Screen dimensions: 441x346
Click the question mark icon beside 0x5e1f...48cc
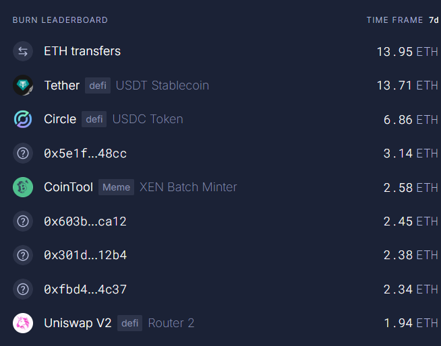pyautogui.click(x=23, y=153)
